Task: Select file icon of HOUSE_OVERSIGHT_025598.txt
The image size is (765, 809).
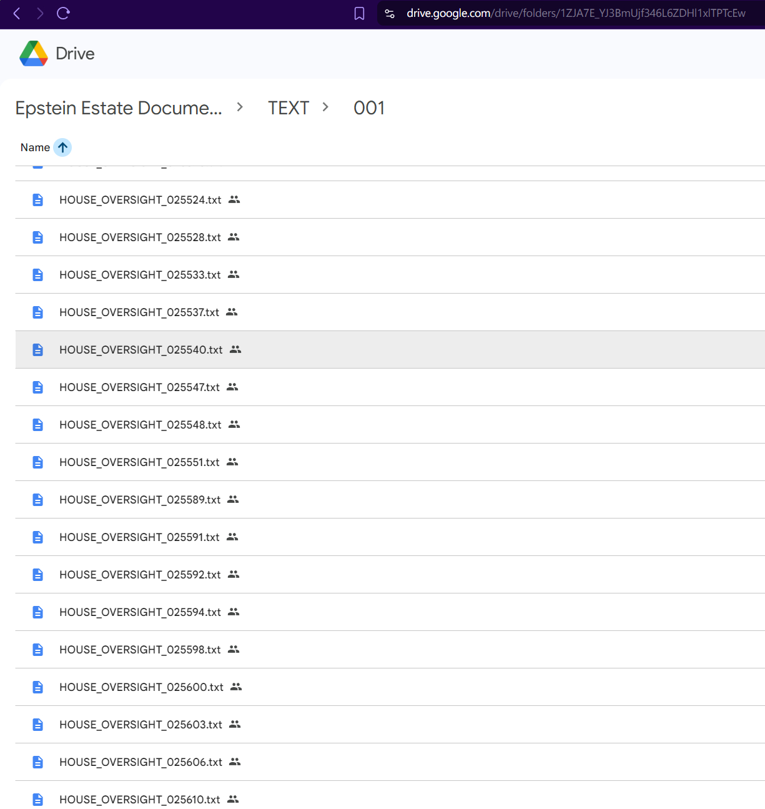Action: coord(38,650)
